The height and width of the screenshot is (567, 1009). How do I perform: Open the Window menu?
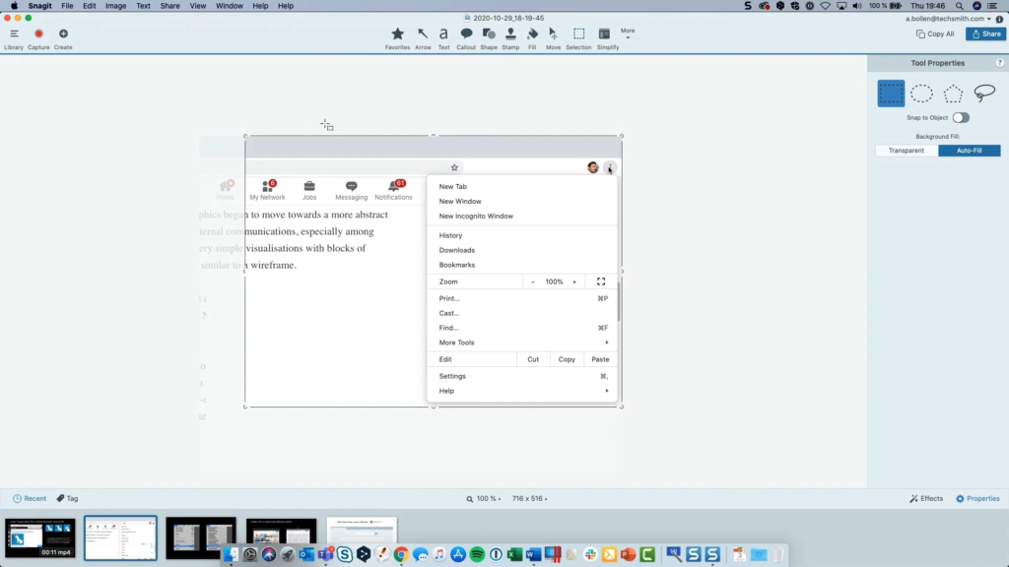[x=229, y=6]
